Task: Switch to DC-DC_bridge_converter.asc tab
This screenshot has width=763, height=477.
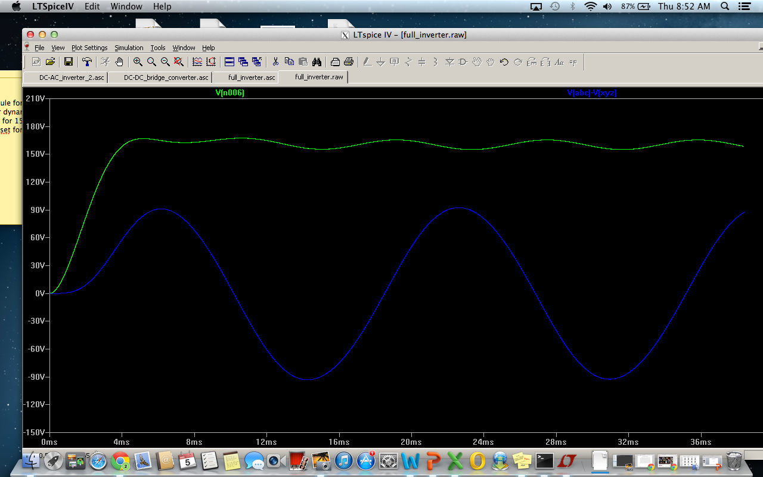Action: pos(166,78)
